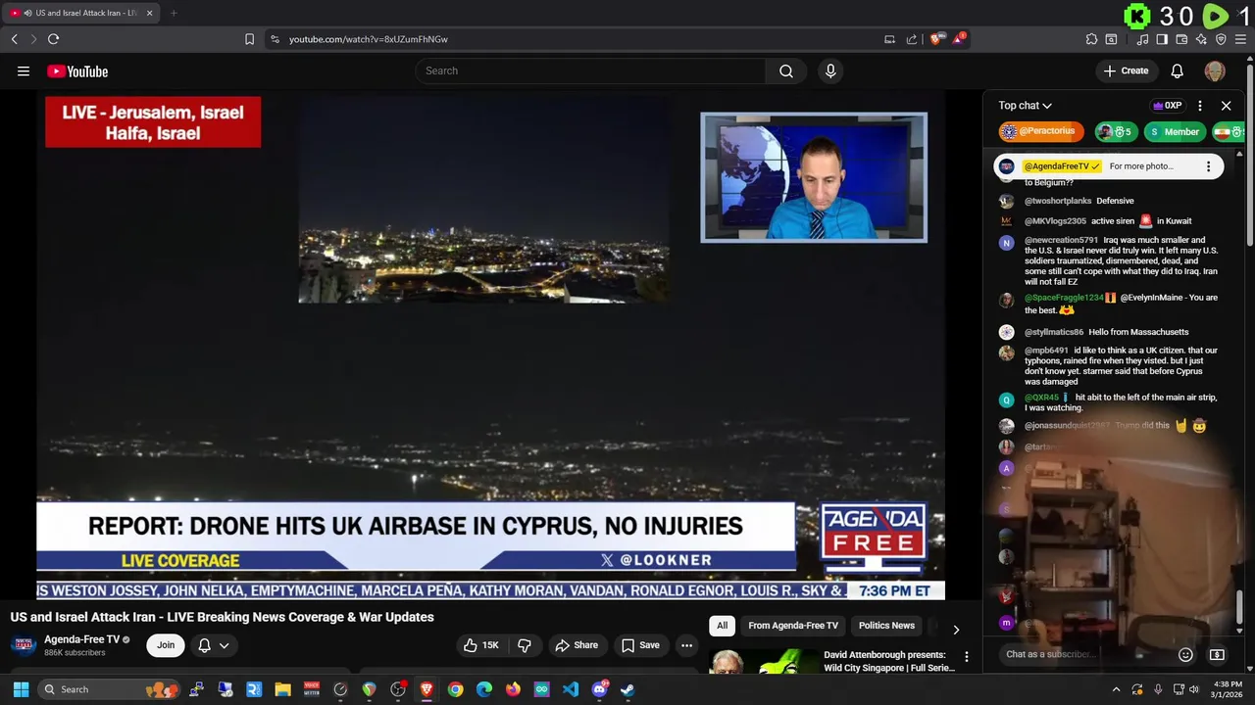
Task: Click the super chat money icon
Action: pyautogui.click(x=1217, y=654)
